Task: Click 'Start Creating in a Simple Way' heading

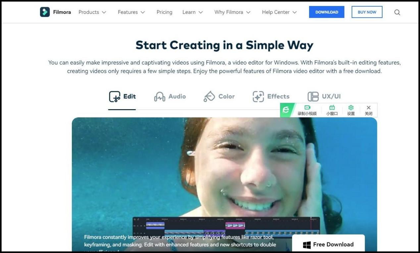Action: pyautogui.click(x=224, y=45)
